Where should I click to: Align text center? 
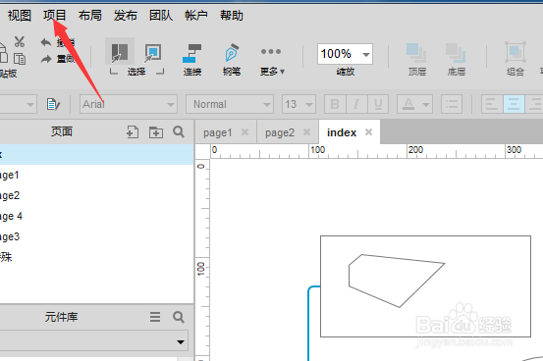coord(514,104)
